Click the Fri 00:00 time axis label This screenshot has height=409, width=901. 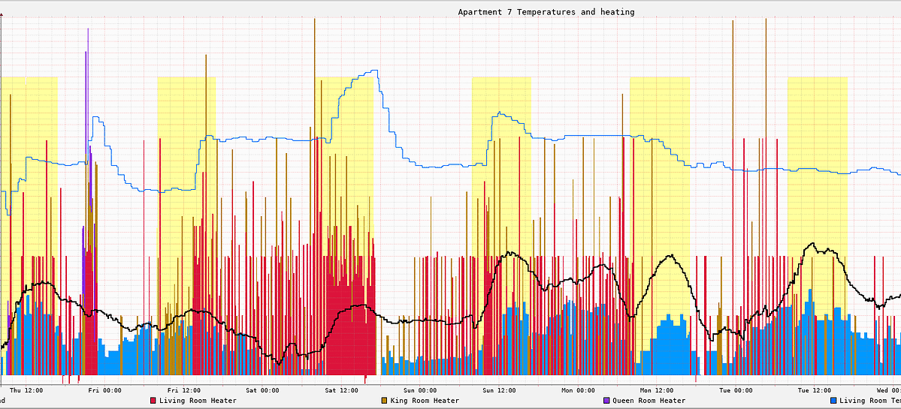[104, 390]
